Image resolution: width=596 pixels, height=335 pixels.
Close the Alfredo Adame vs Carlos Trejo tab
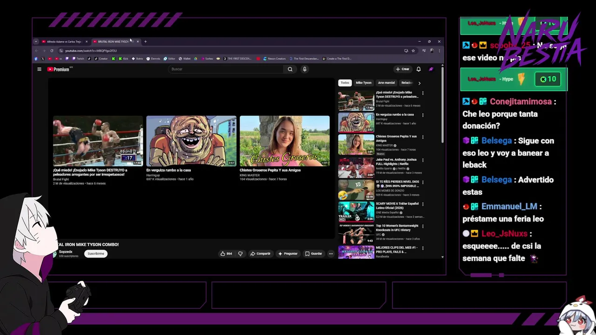(86, 41)
